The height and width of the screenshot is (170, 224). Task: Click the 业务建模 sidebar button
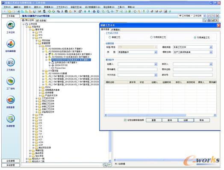pos(11,161)
